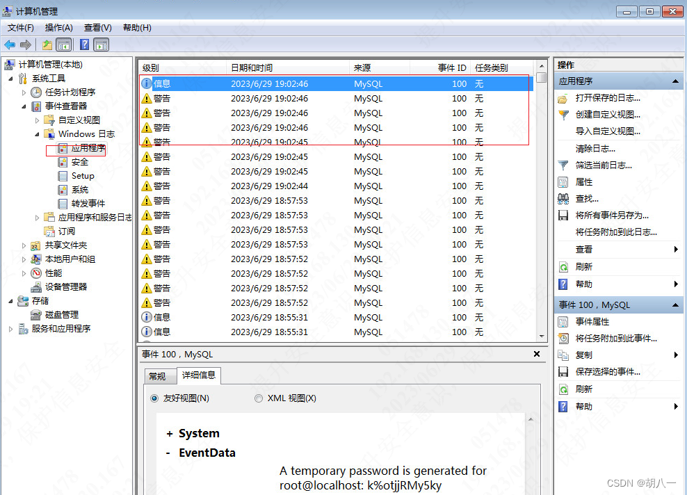The image size is (687, 495).
Task: Click the 转发事件 log icon
Action: click(x=63, y=204)
